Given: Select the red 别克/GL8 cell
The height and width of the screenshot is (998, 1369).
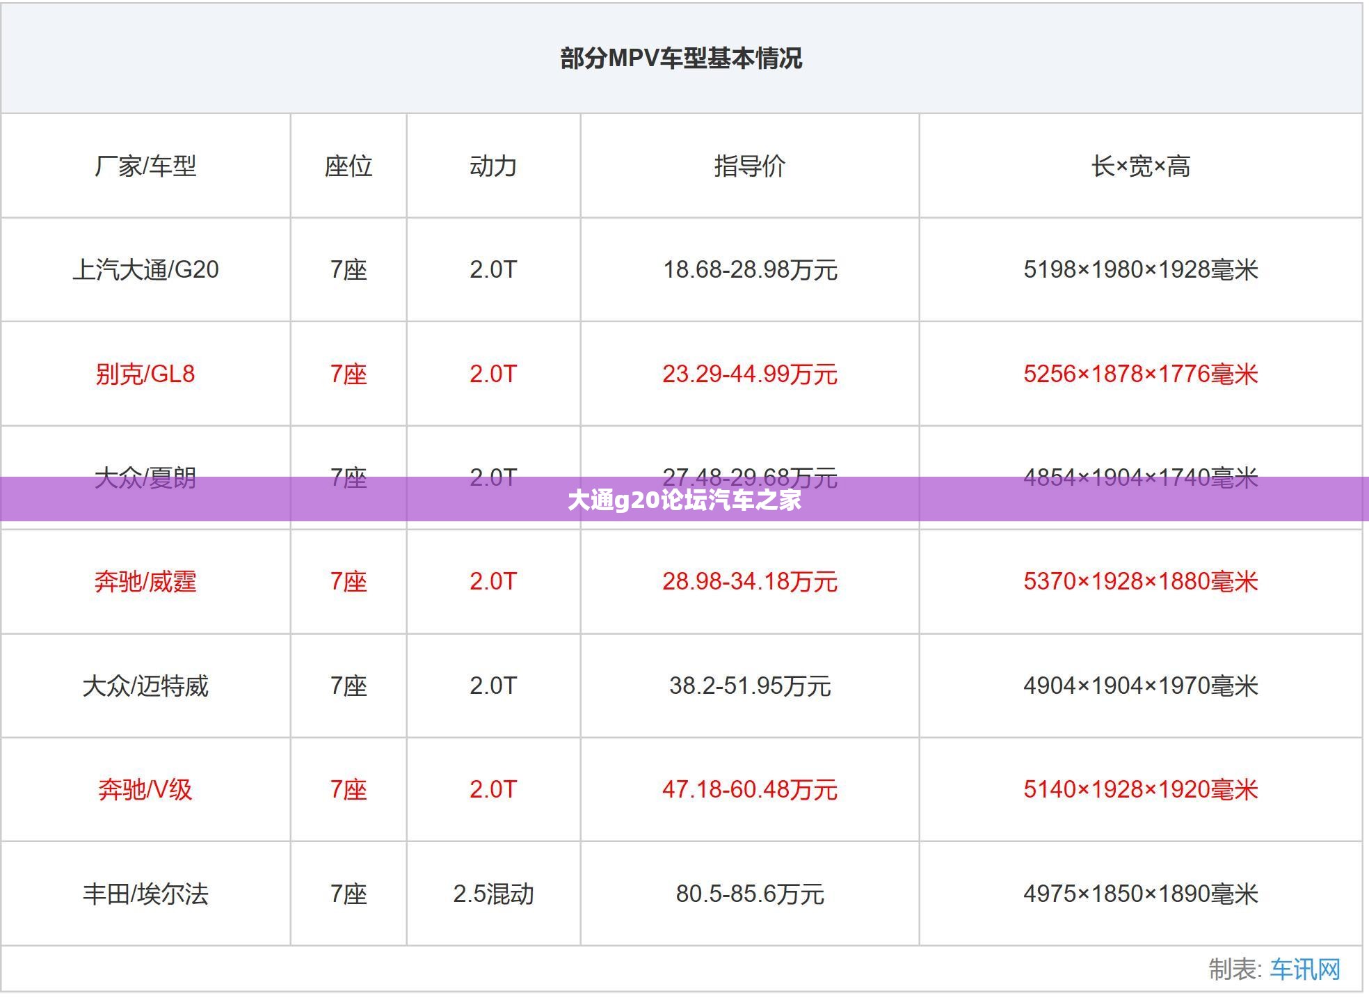Looking at the screenshot, I should [x=145, y=374].
